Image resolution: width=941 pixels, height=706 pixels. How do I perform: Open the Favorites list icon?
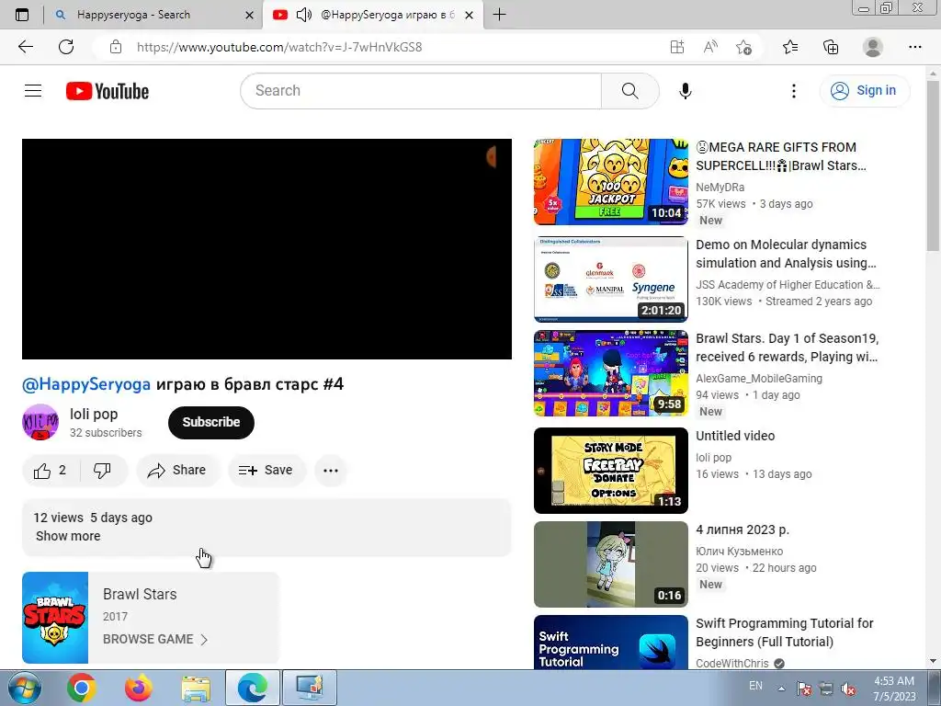tap(790, 47)
